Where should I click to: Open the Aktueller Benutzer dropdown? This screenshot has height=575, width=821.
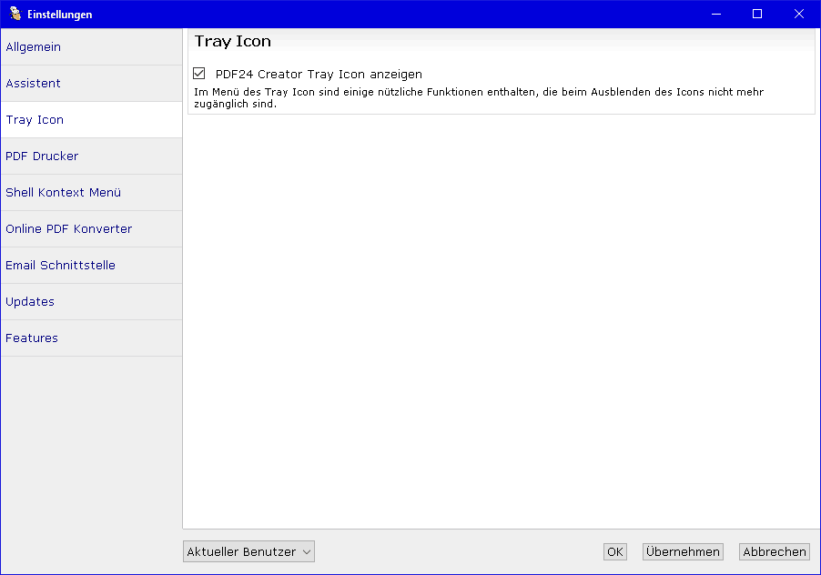(x=241, y=551)
